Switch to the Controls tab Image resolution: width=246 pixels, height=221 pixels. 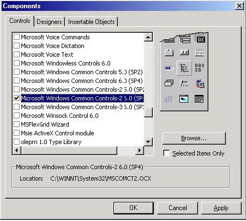pyautogui.click(x=20, y=21)
